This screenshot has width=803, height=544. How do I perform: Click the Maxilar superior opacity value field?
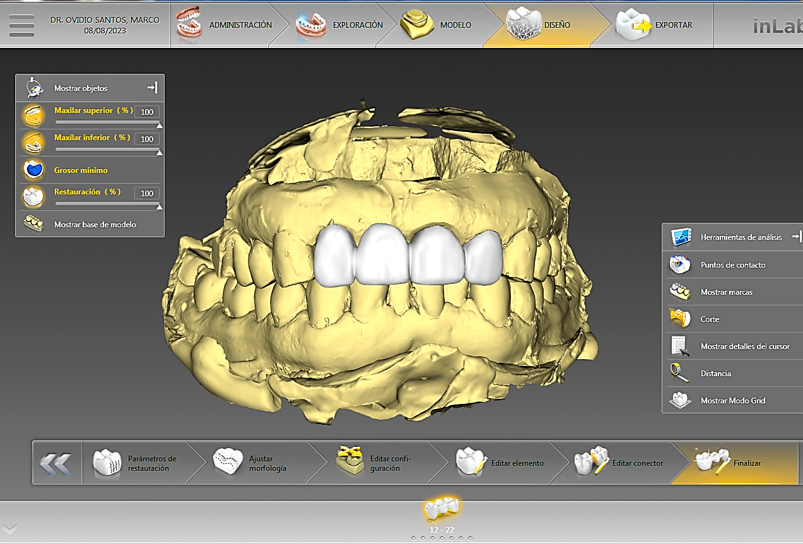tap(147, 112)
